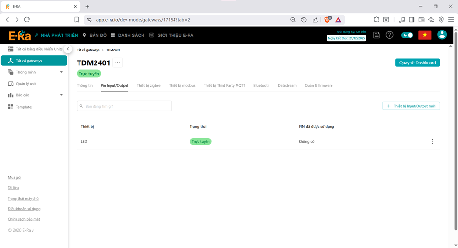This screenshot has width=458, height=248.
Task: Collapse the left sidebar with chevron
Action: (x=68, y=49)
